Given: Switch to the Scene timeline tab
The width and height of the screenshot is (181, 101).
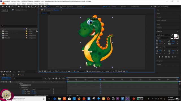Looking at the screenshot, I should click(22, 75).
